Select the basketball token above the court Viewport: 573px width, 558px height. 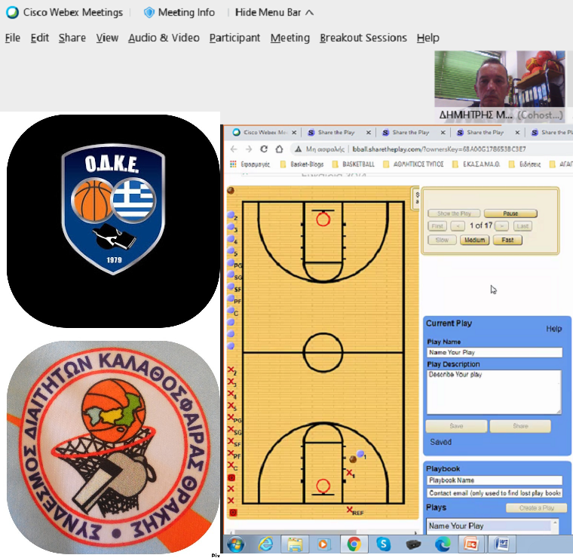click(231, 190)
